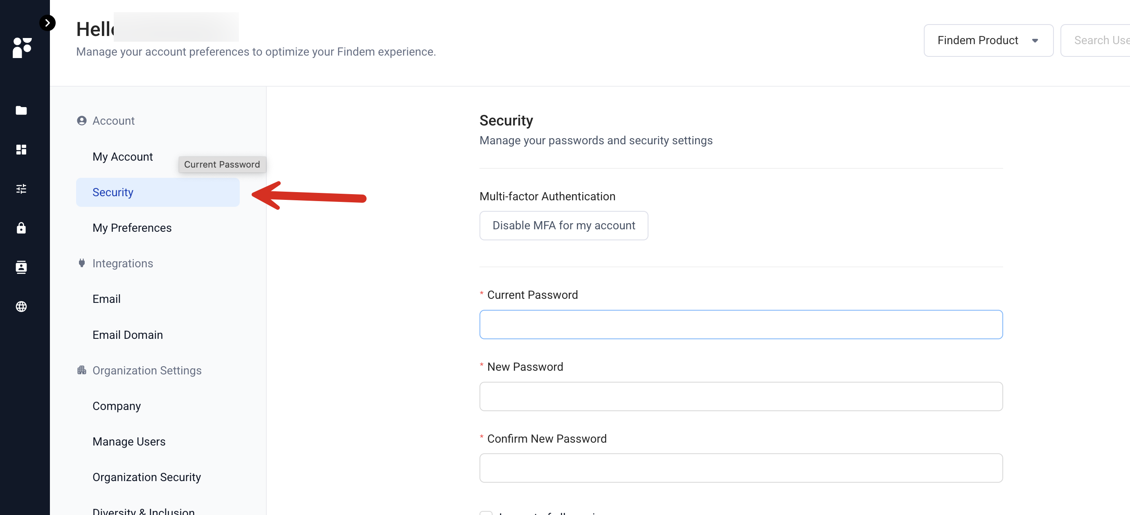Open the contact card icon in the left sidebar
1130x515 pixels.
21,267
